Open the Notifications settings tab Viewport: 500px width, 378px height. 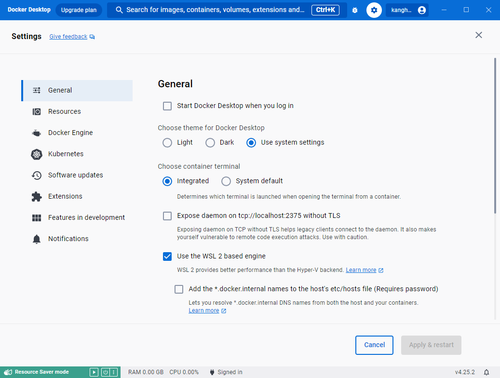click(77, 239)
